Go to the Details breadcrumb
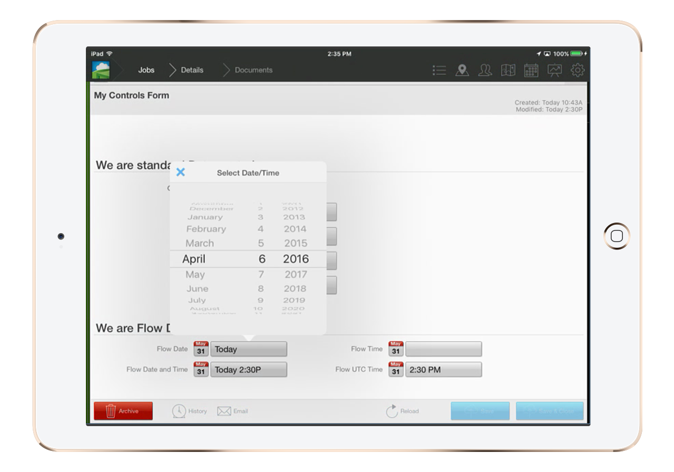674x472 pixels. 192,70
